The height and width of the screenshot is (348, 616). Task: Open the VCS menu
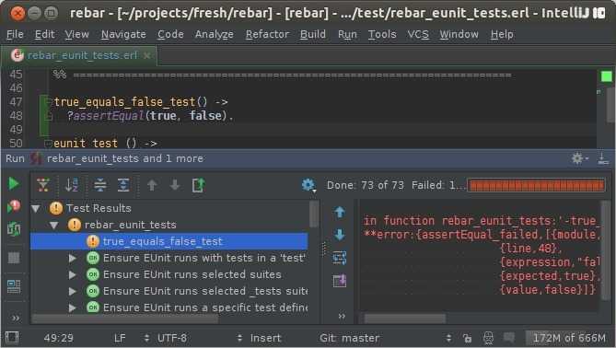click(x=418, y=35)
